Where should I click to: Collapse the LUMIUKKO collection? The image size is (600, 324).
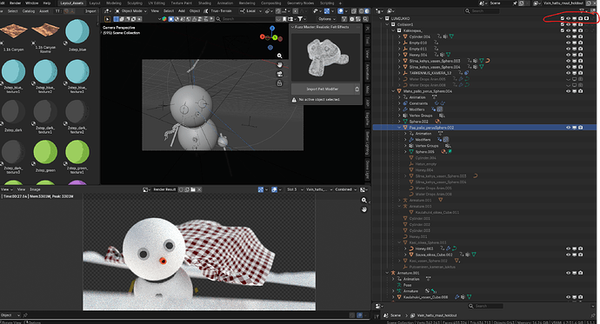click(x=381, y=18)
